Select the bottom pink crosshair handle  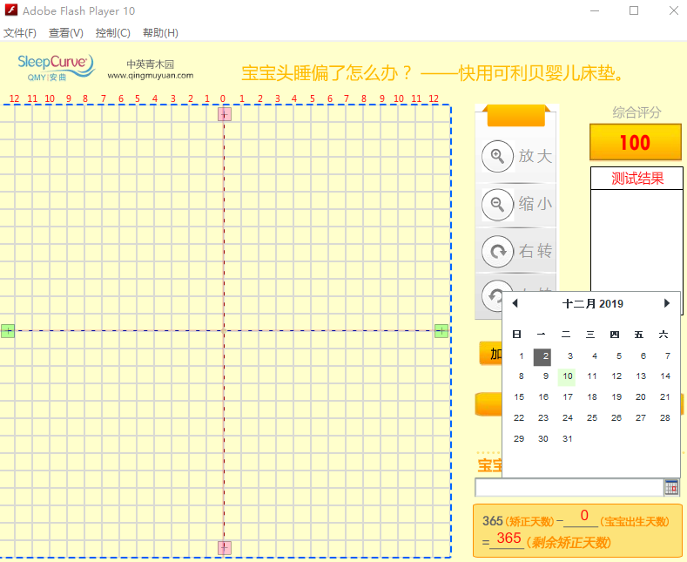pos(225,547)
